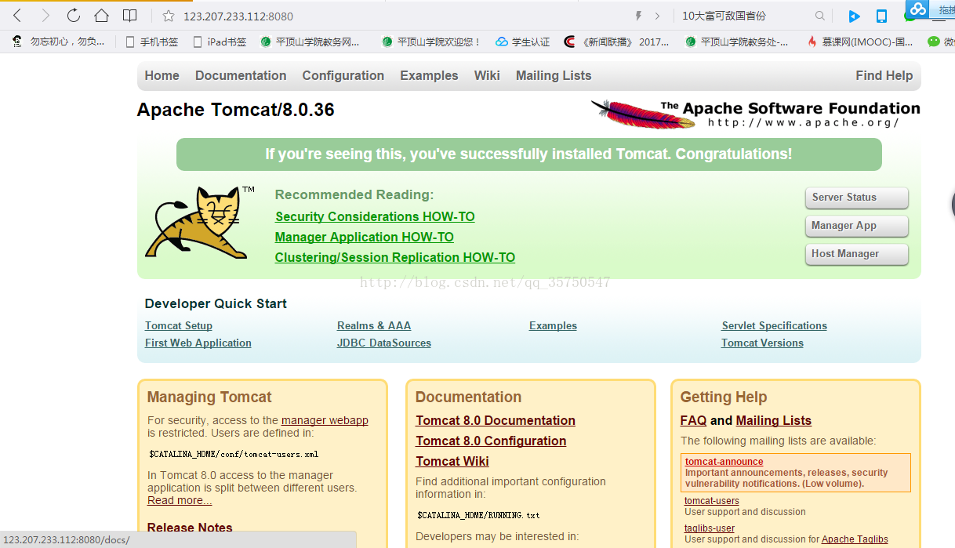This screenshot has height=548, width=955.
Task: Open the 勿忘初心 bookmark
Action: [59, 42]
